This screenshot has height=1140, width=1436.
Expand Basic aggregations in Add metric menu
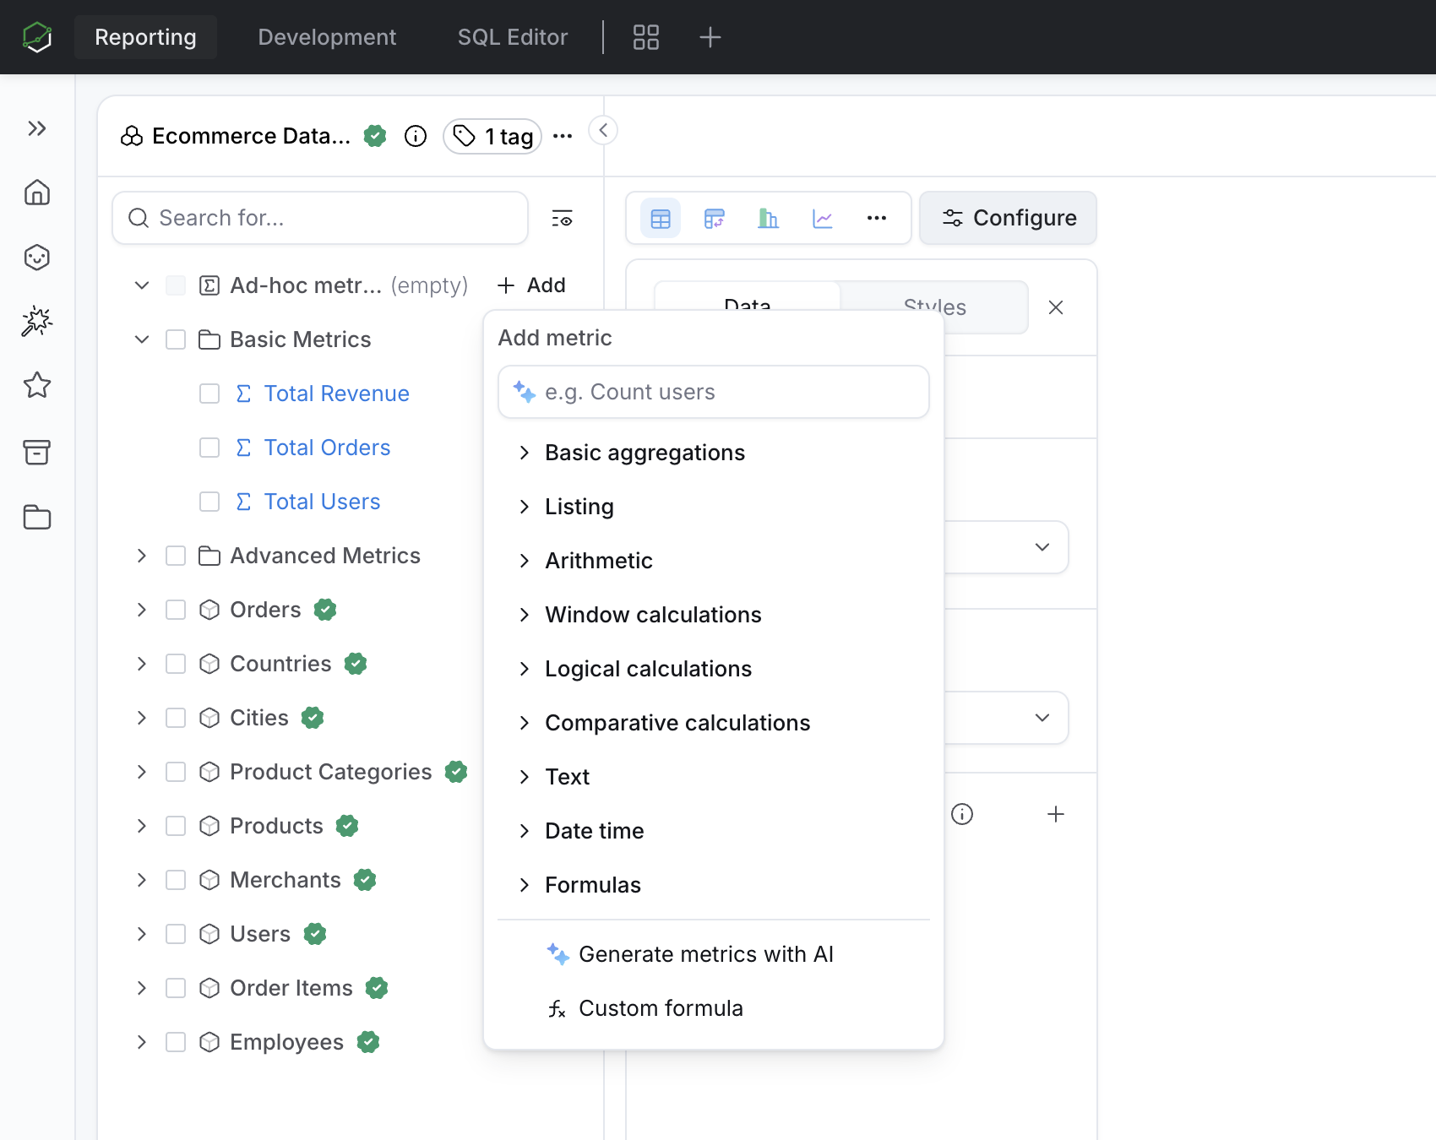coord(714,453)
